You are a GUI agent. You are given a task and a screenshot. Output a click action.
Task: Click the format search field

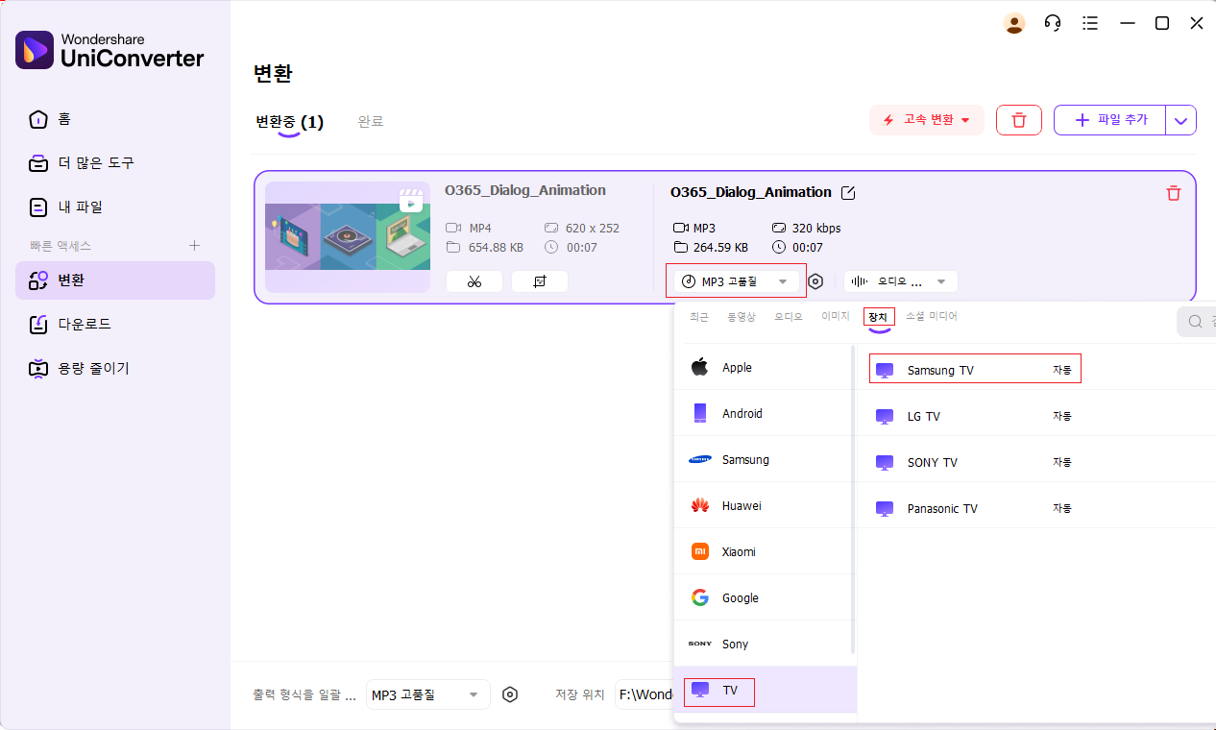pyautogui.click(x=1197, y=322)
